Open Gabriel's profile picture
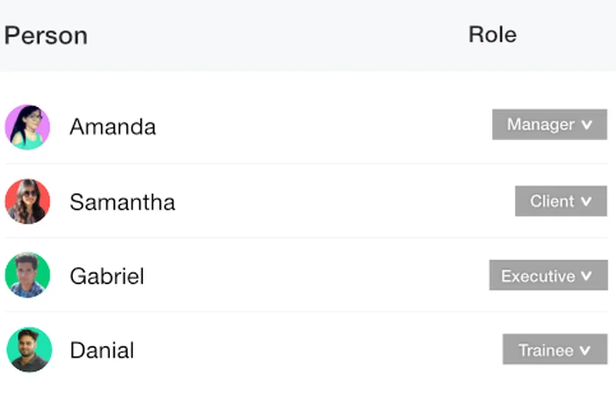The image size is (616, 410). click(28, 275)
